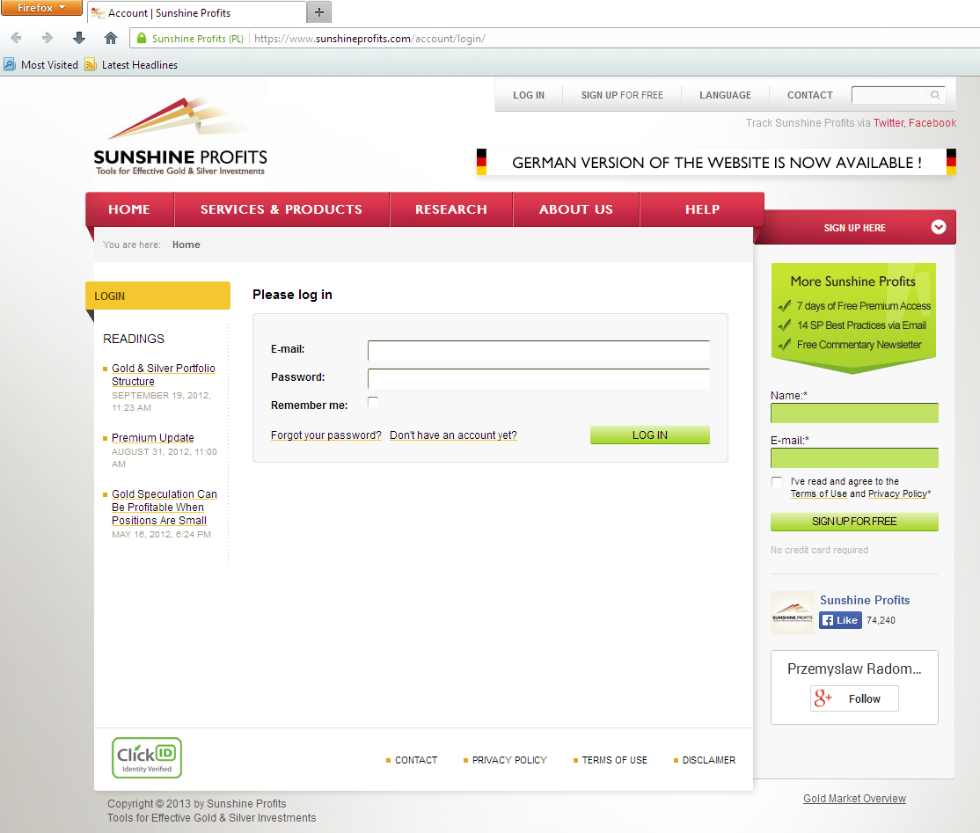Viewport: 980px width, 833px height.
Task: Click the Password field
Action: click(x=538, y=379)
